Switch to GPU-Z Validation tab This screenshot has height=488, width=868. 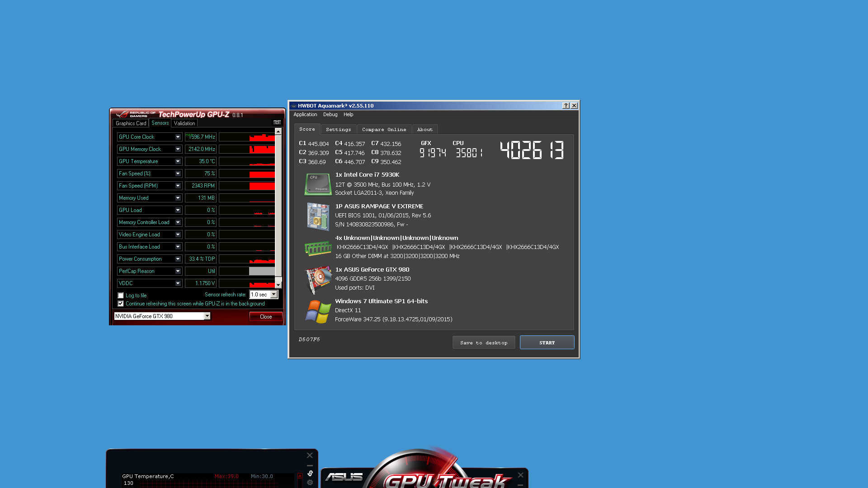pyautogui.click(x=184, y=123)
